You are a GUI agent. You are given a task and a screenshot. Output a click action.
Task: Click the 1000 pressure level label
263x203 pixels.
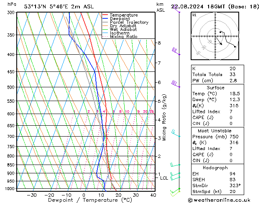[x=11, y=189]
